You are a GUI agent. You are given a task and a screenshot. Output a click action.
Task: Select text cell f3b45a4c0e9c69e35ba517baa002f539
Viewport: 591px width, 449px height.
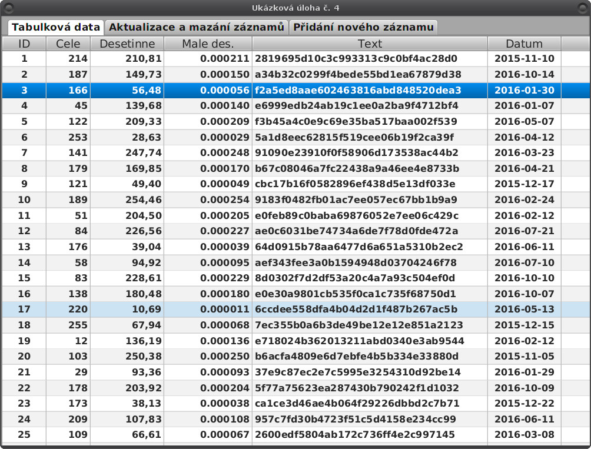tap(370, 121)
